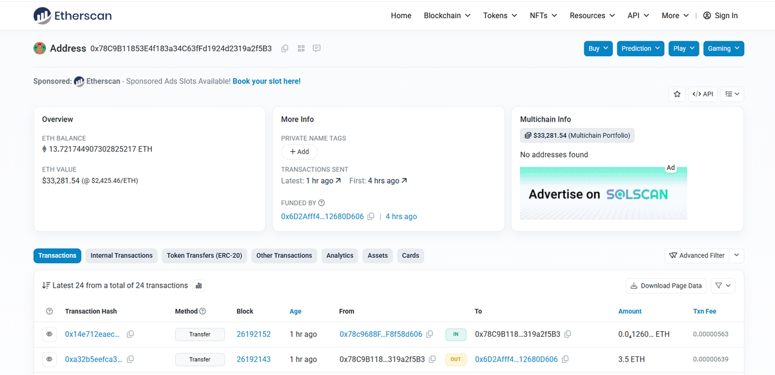Expand the list options dropdown next to API
The width and height of the screenshot is (775, 375).
732,94
